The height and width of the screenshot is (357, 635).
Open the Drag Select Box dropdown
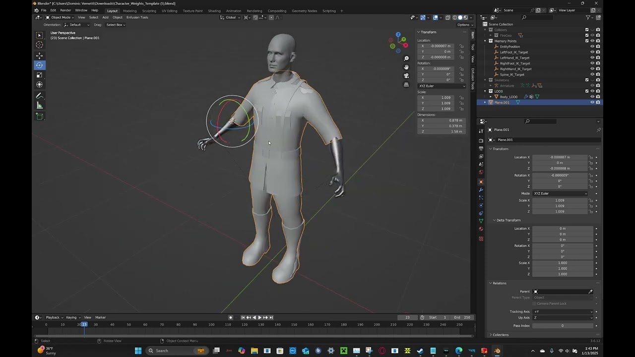(x=115, y=25)
